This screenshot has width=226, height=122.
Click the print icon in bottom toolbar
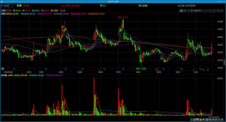tap(200, 120)
